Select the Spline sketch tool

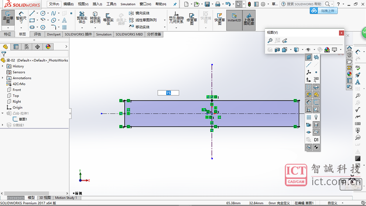pos(54,13)
